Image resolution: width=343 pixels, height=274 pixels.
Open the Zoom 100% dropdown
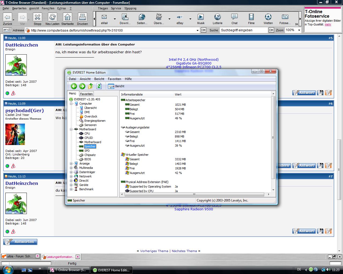(x=299, y=30)
